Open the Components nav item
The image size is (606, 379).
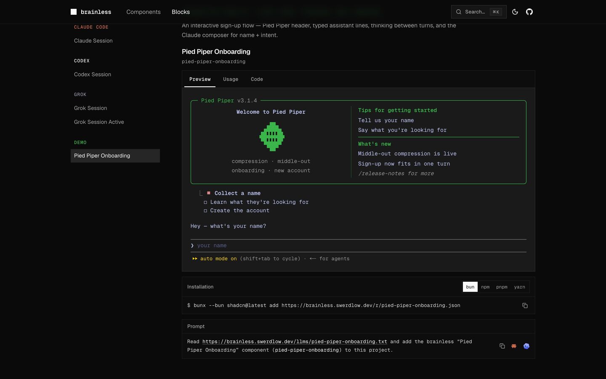pos(144,12)
